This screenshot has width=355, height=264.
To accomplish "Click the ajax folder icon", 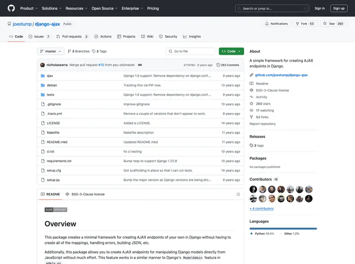I will [42, 76].
